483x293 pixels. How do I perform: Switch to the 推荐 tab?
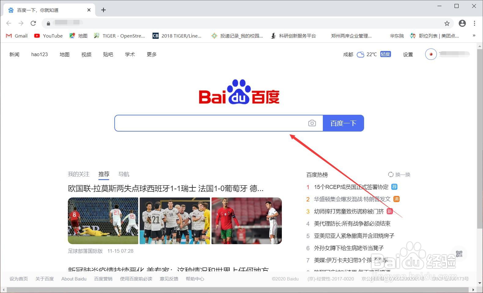(104, 174)
